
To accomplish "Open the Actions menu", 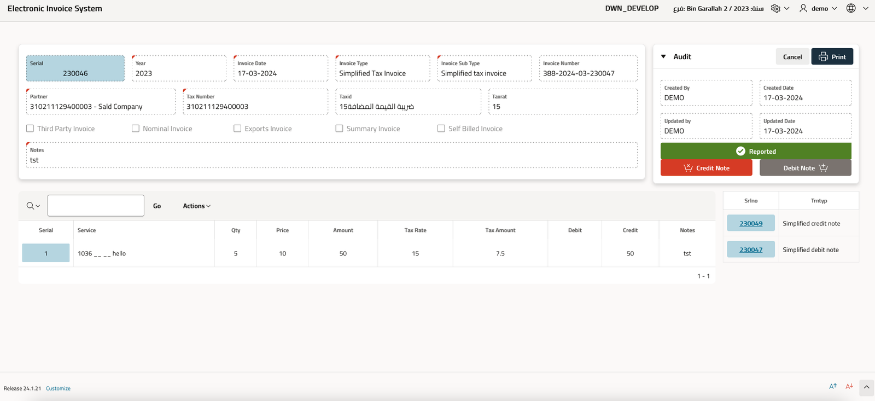I will click(x=196, y=206).
